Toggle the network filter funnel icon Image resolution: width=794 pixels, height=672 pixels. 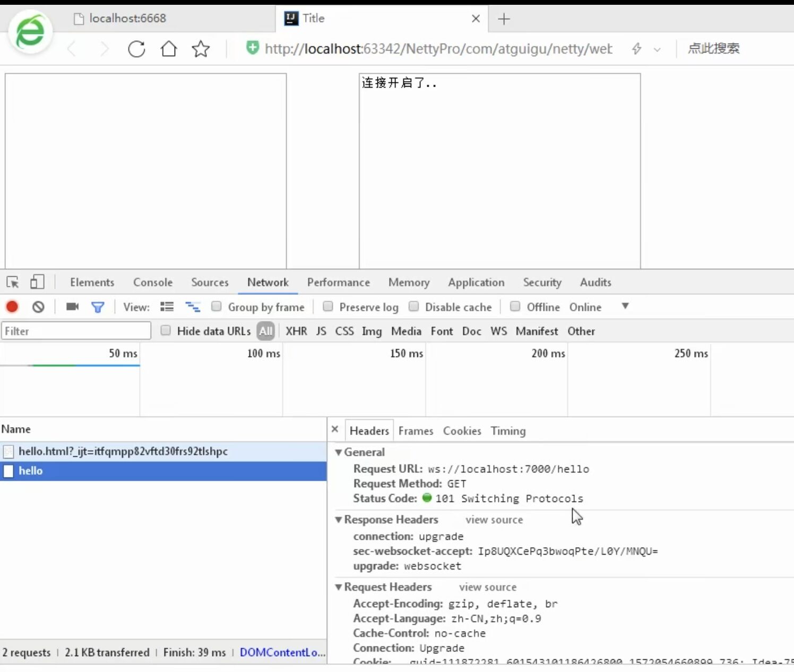pyautogui.click(x=98, y=307)
